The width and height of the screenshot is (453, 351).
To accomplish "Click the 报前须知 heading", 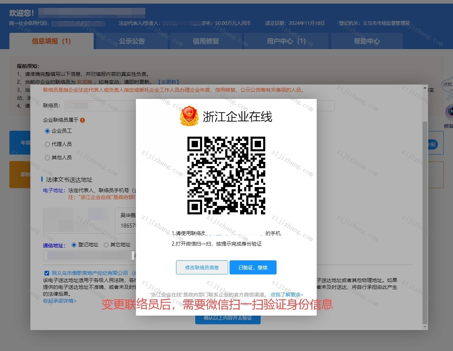I will [x=28, y=66].
